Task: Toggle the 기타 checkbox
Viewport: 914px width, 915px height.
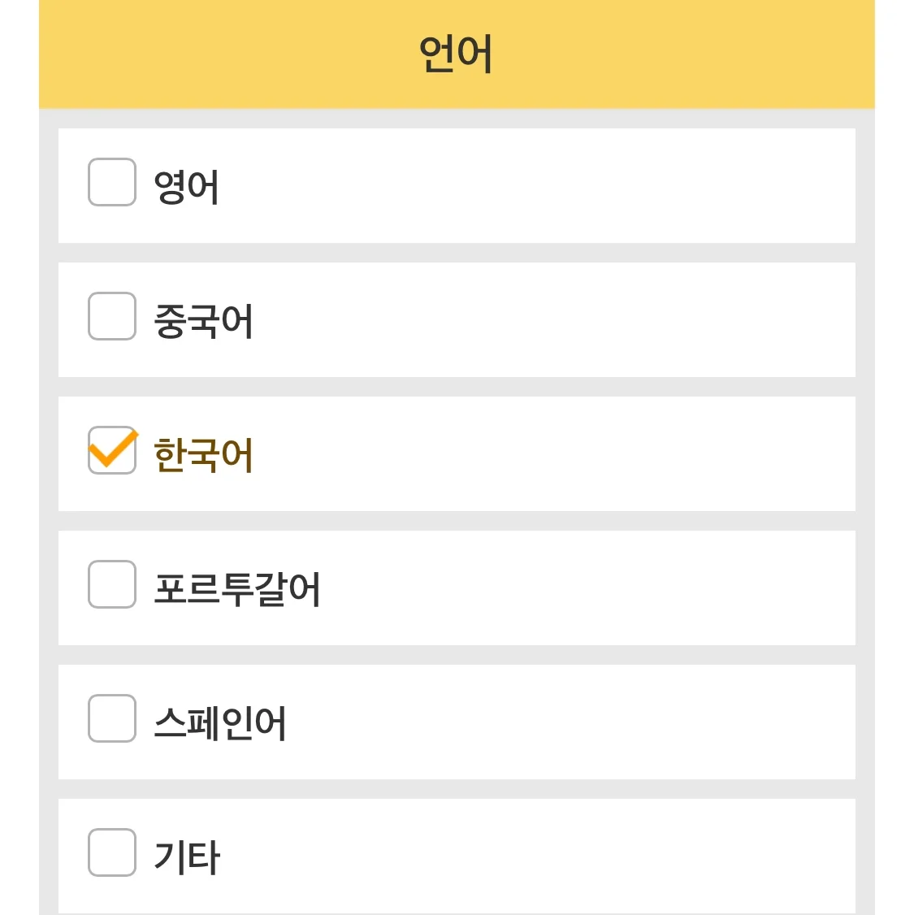Action: click(112, 852)
